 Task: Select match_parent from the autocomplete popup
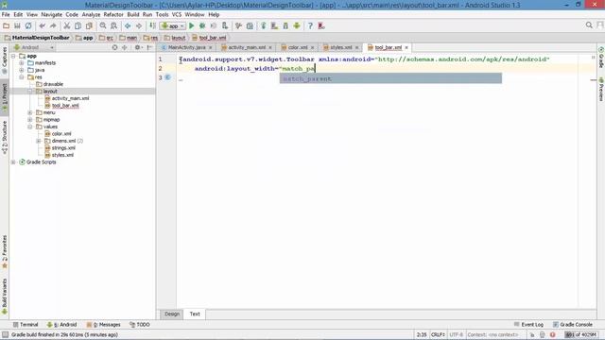pos(390,78)
